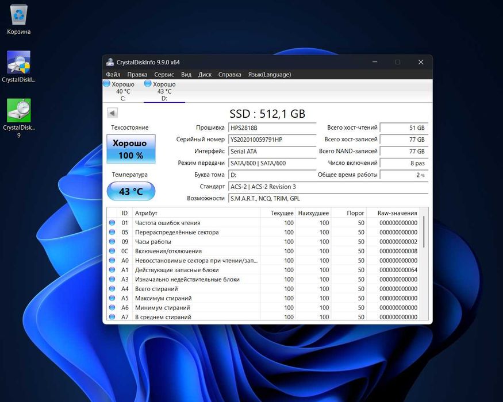This screenshot has height=402, width=503.
Task: Click the Хорошо 100 % health status button
Action: (131, 149)
